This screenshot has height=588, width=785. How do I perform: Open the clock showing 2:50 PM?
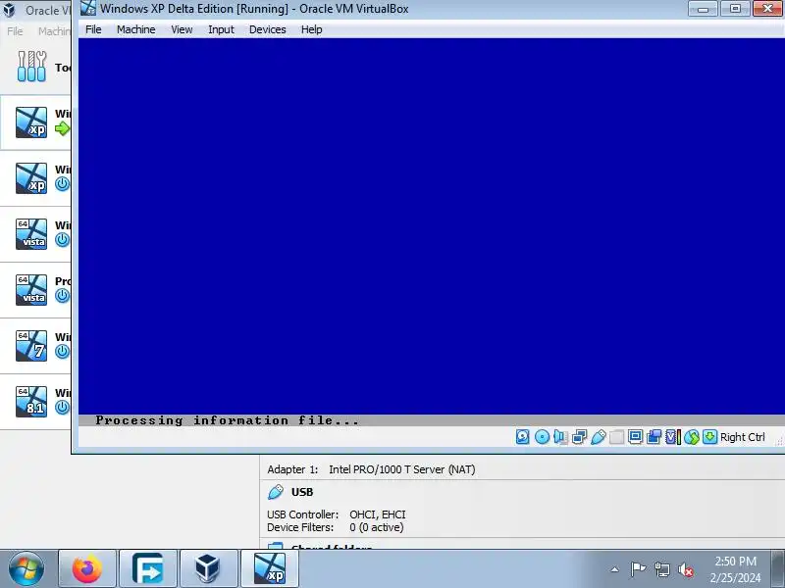(x=735, y=569)
